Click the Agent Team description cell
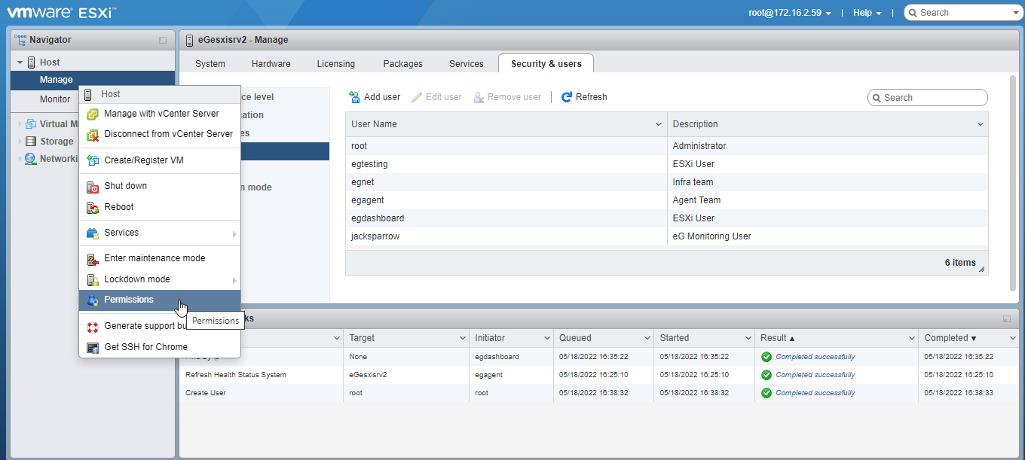The width and height of the screenshot is (1025, 460). (x=828, y=200)
